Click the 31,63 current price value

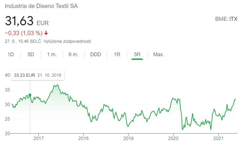[19, 21]
